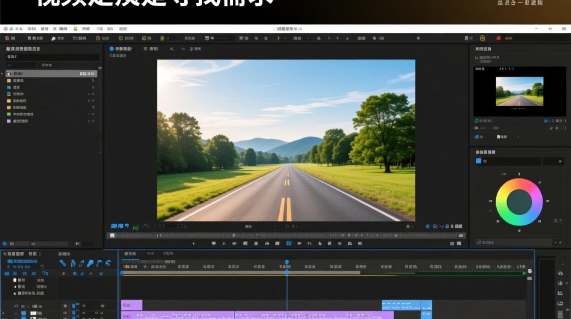Open the first menu with the red icon in the menu bar
This screenshot has height=319, width=571.
(x=9, y=28)
